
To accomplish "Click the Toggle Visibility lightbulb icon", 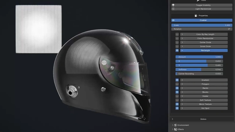I will (x=173, y=5).
